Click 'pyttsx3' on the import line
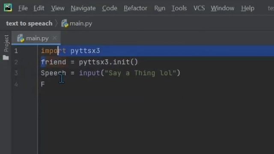Viewport: 274px width, 154px height. coord(85,51)
